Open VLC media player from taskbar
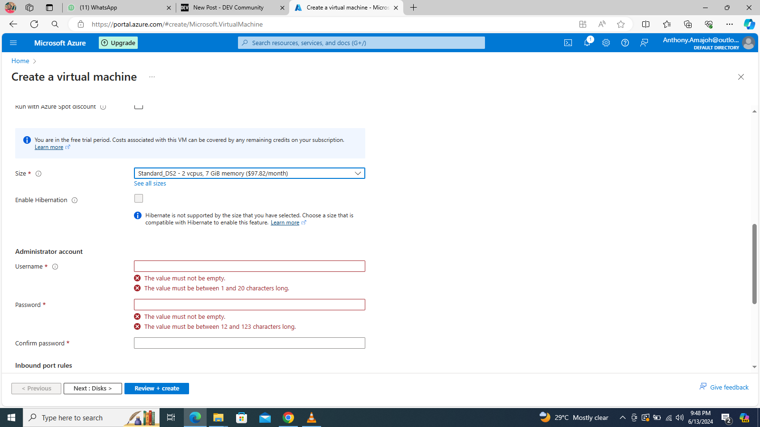This screenshot has width=760, height=427. (312, 418)
